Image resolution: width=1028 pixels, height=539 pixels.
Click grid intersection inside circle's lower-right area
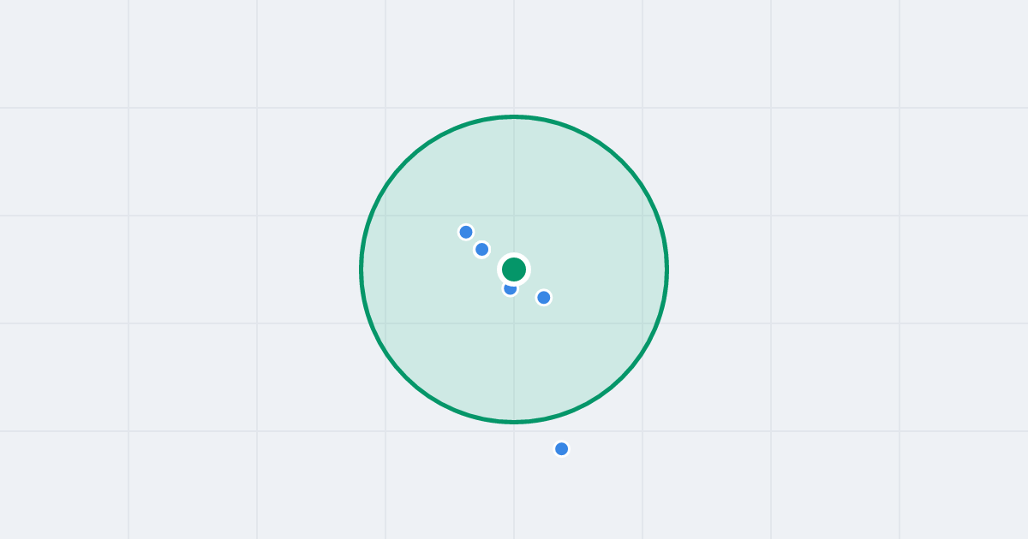pyautogui.click(x=642, y=323)
